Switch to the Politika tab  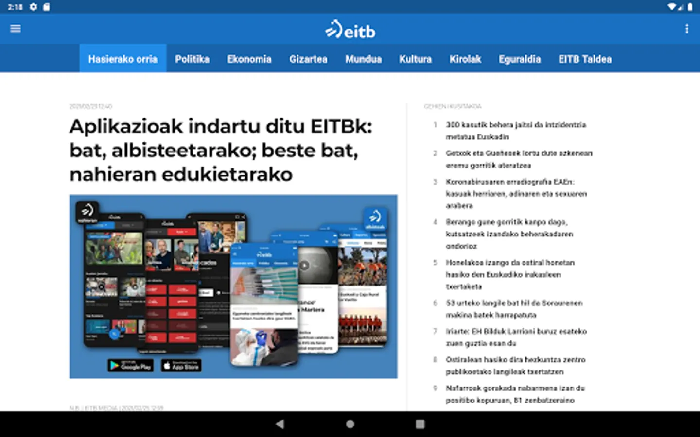(192, 59)
